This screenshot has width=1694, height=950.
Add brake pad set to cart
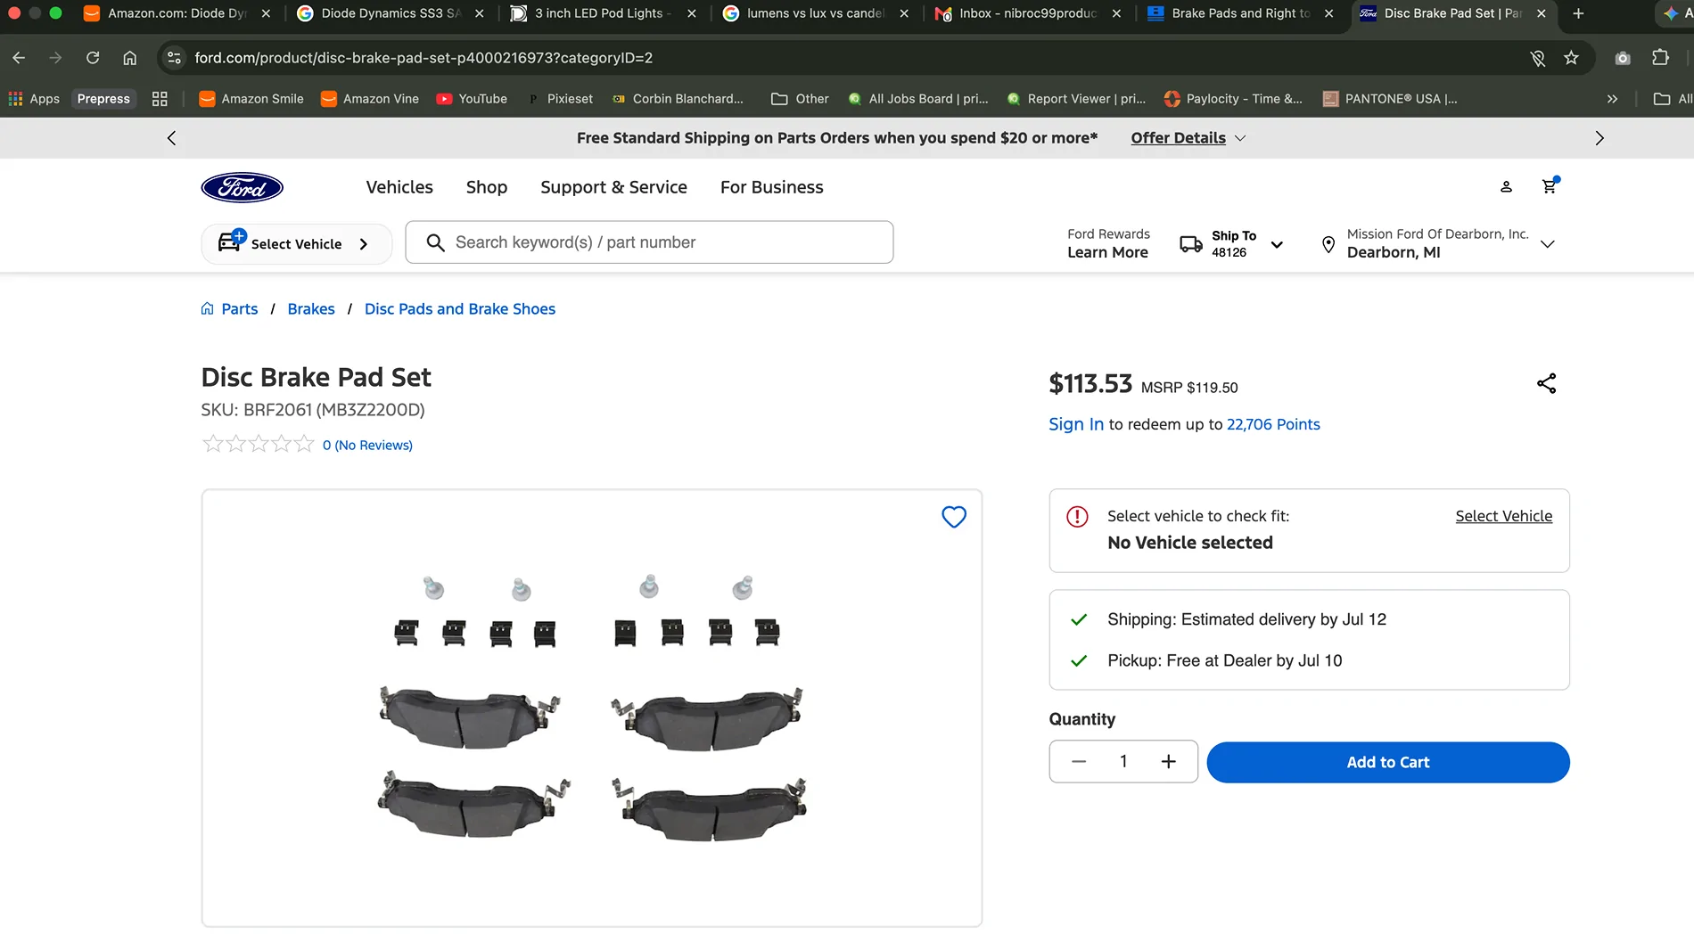[x=1388, y=762]
